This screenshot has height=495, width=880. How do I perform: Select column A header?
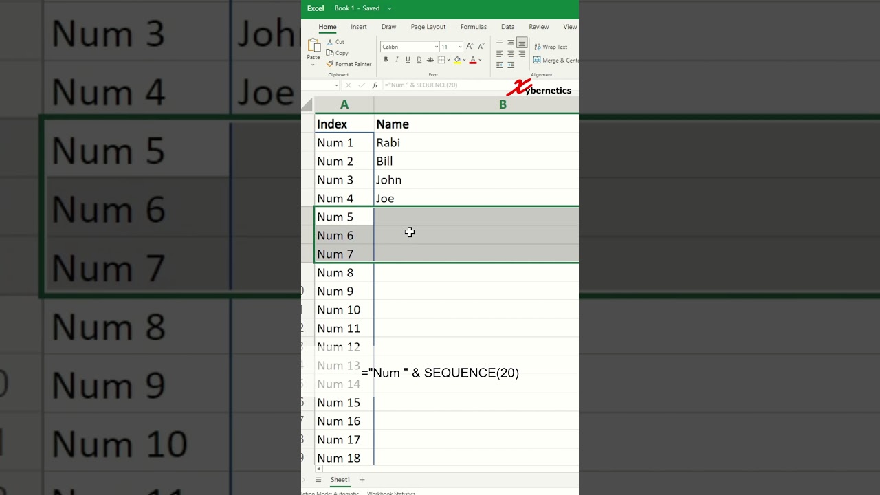pyautogui.click(x=344, y=104)
